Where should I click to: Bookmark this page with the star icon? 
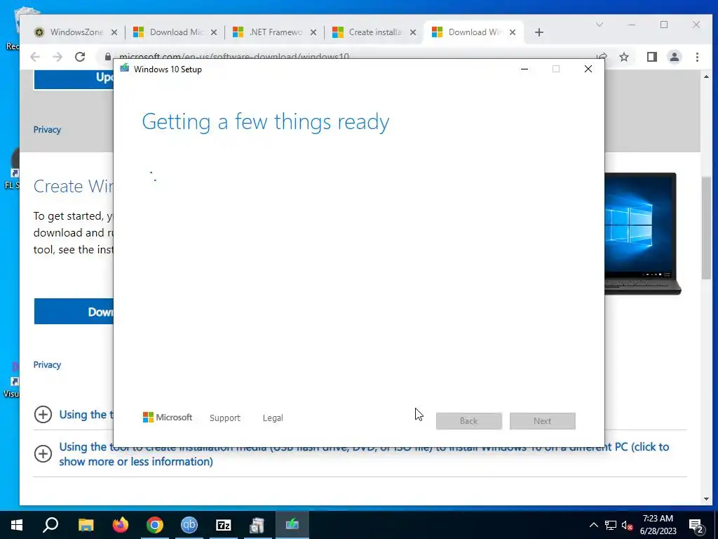pyautogui.click(x=623, y=57)
